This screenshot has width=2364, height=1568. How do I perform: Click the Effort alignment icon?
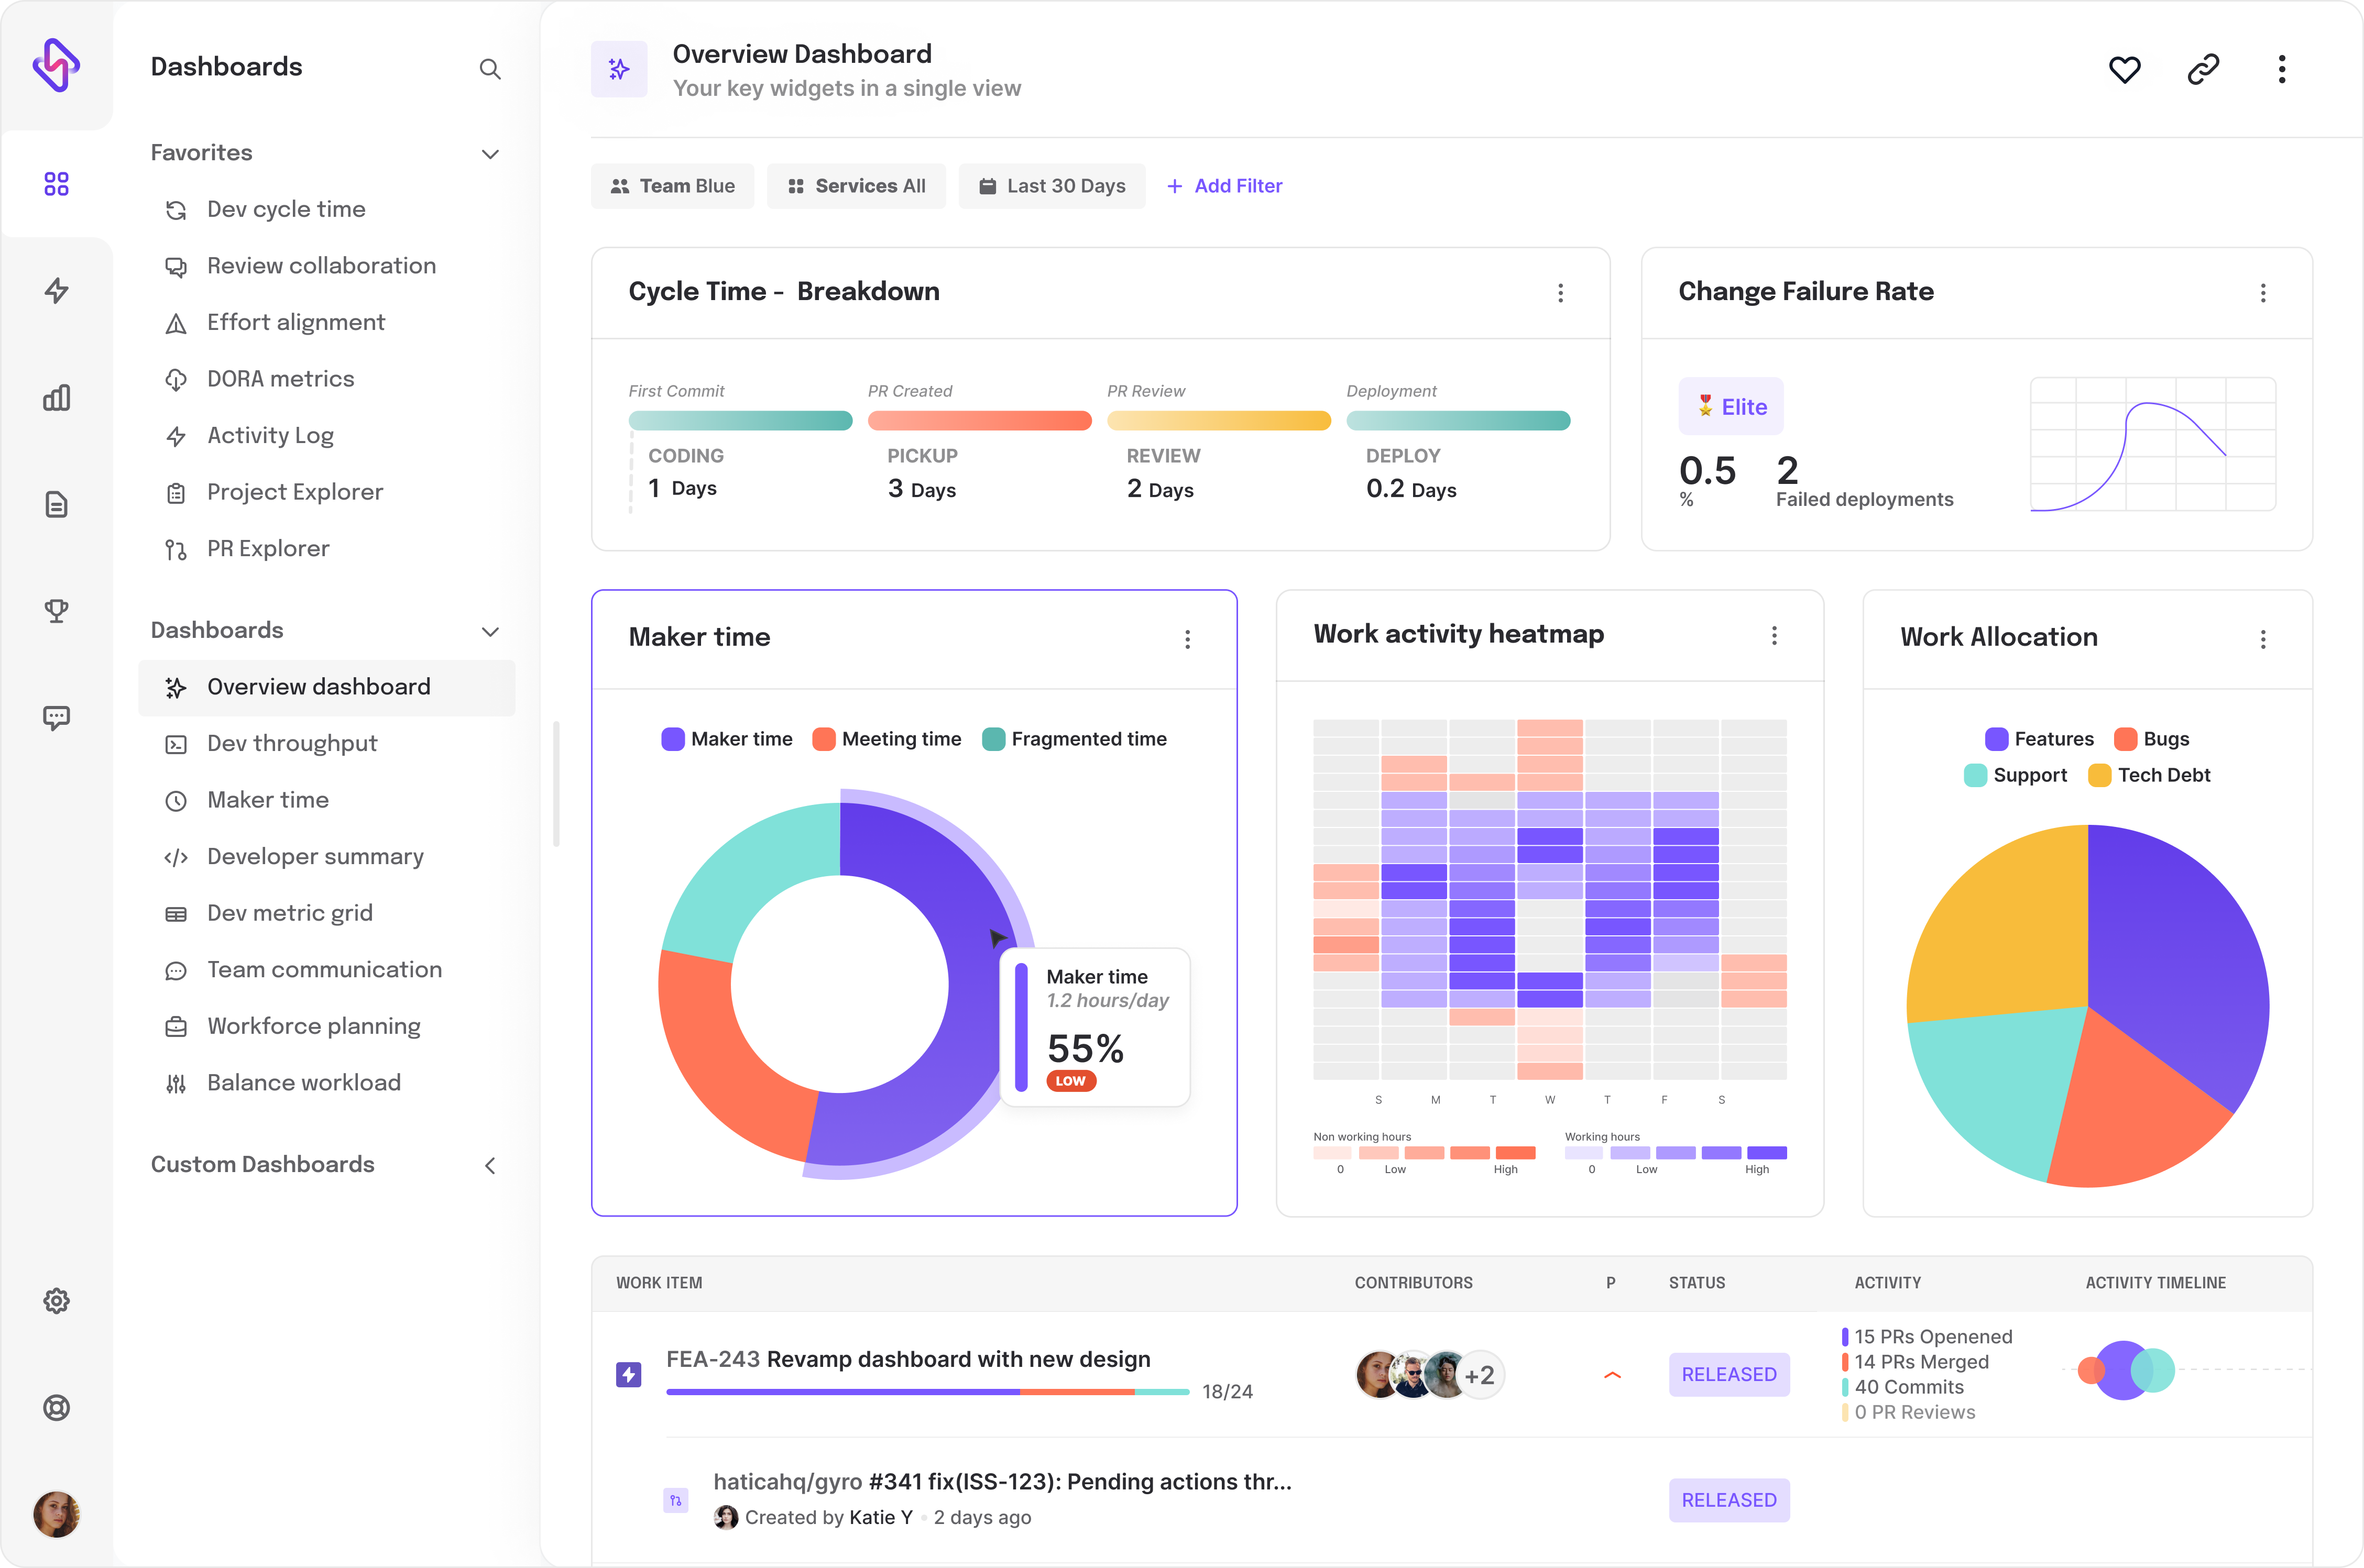click(x=175, y=322)
